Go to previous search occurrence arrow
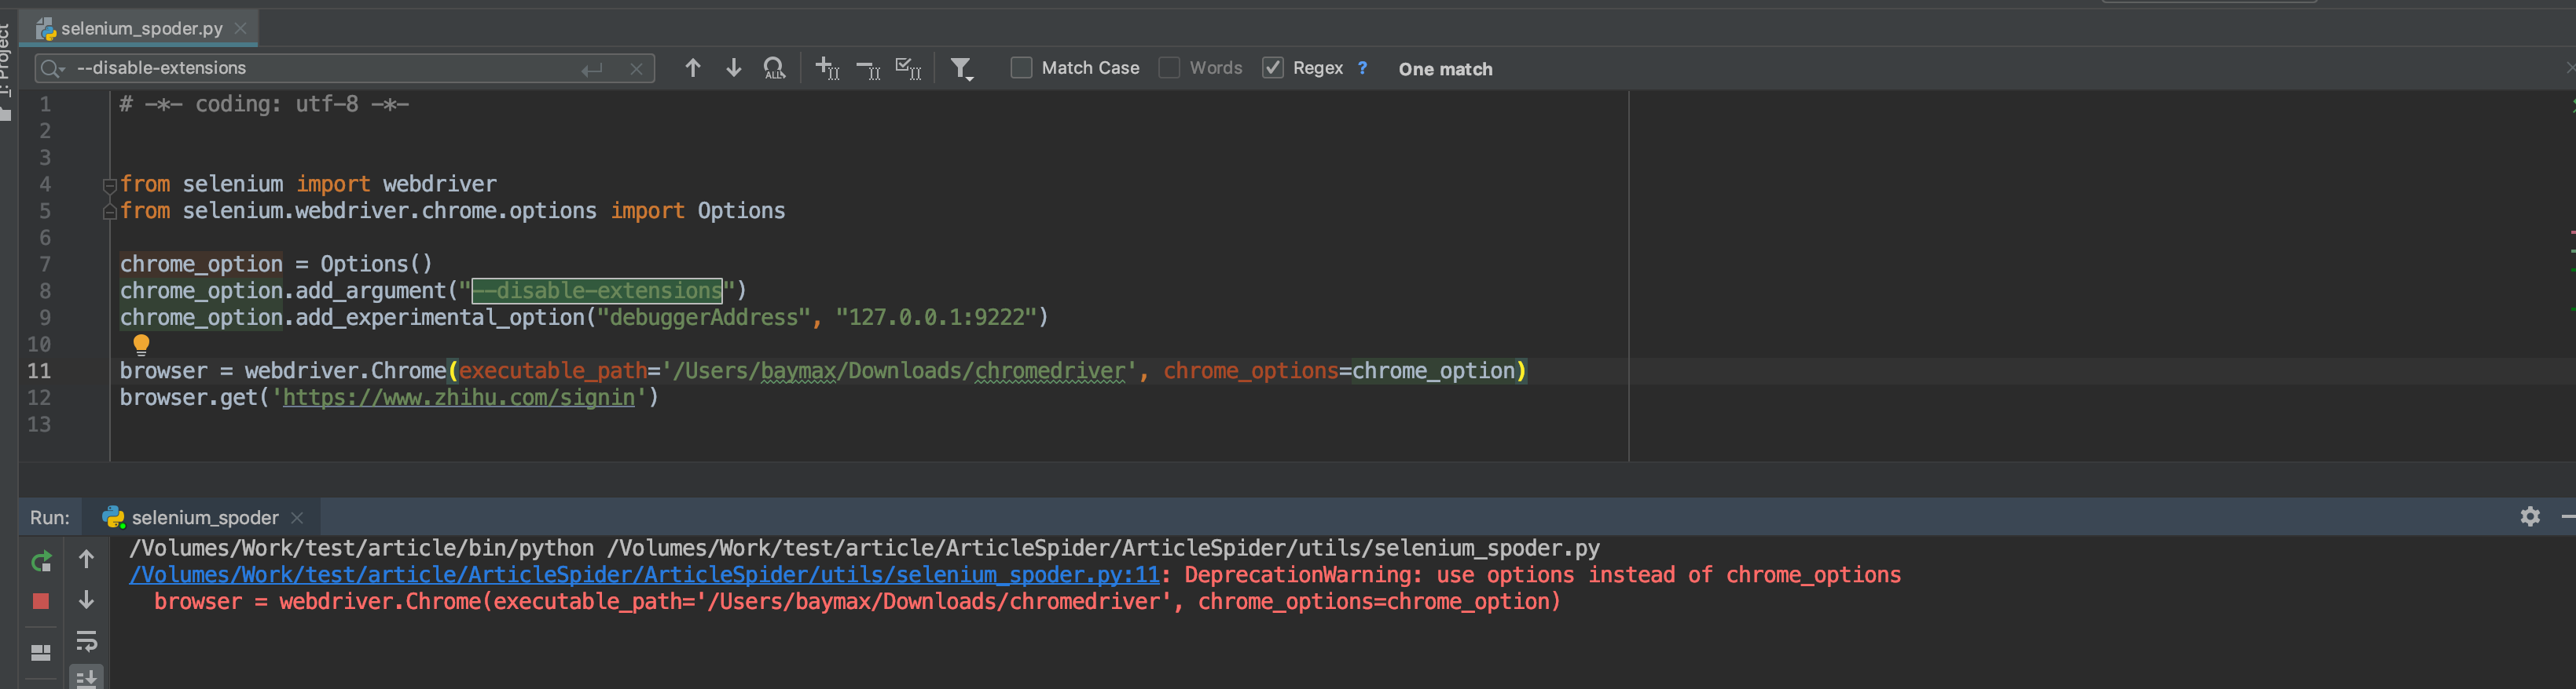The height and width of the screenshot is (689, 2576). [692, 68]
